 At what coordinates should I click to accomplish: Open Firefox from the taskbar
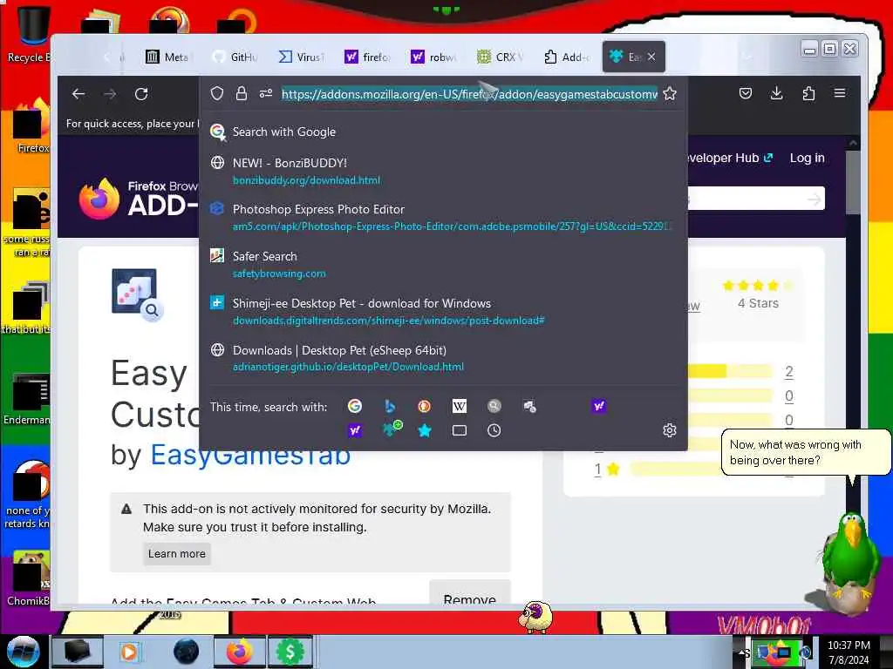(x=240, y=652)
